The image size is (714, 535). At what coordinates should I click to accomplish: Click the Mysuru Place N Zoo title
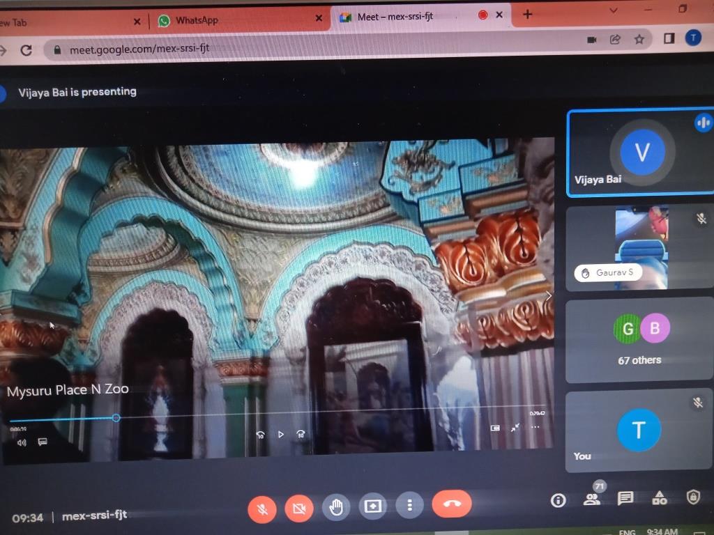click(68, 390)
